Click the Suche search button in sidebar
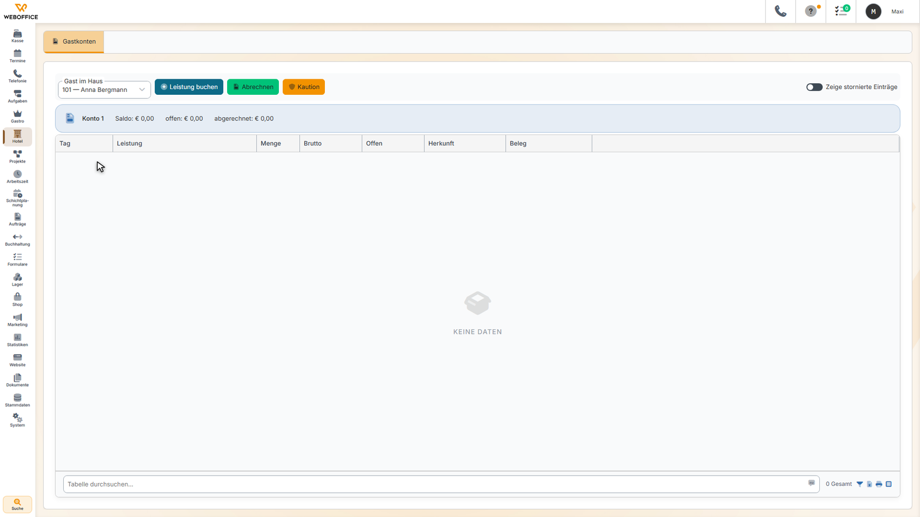The height and width of the screenshot is (517, 920). tap(17, 504)
